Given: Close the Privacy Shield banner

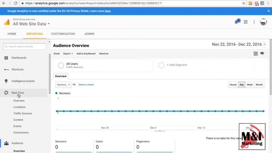Looking at the screenshot, I should tap(269, 11).
